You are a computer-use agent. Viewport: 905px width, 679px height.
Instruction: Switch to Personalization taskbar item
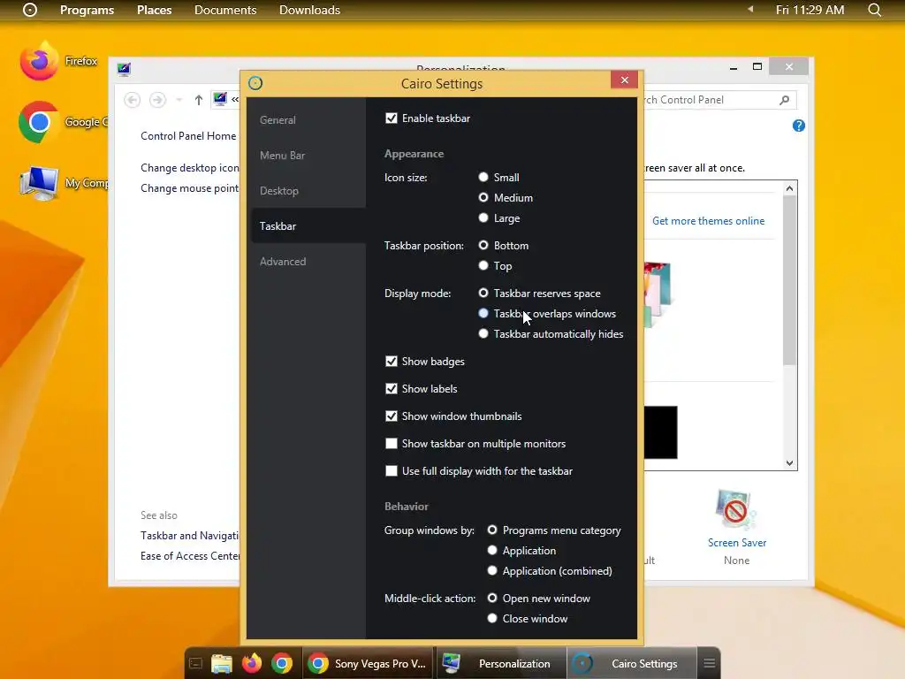point(501,663)
